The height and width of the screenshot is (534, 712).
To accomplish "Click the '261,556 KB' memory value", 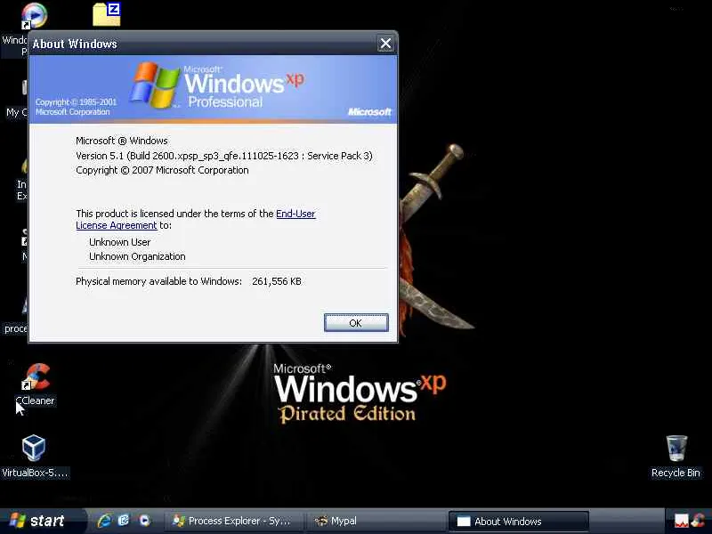I will pyautogui.click(x=277, y=281).
